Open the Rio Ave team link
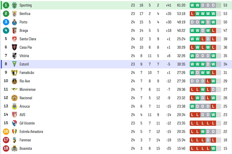The width and height of the screenshot is (232, 154). click(x=25, y=81)
